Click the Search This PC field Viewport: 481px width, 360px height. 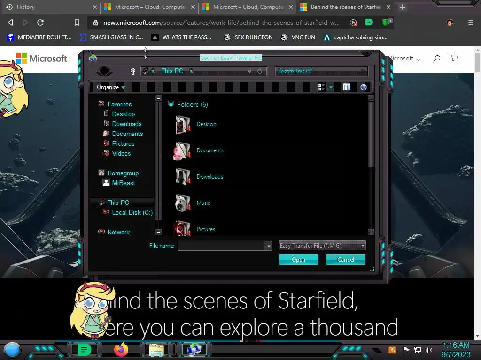tap(321, 71)
